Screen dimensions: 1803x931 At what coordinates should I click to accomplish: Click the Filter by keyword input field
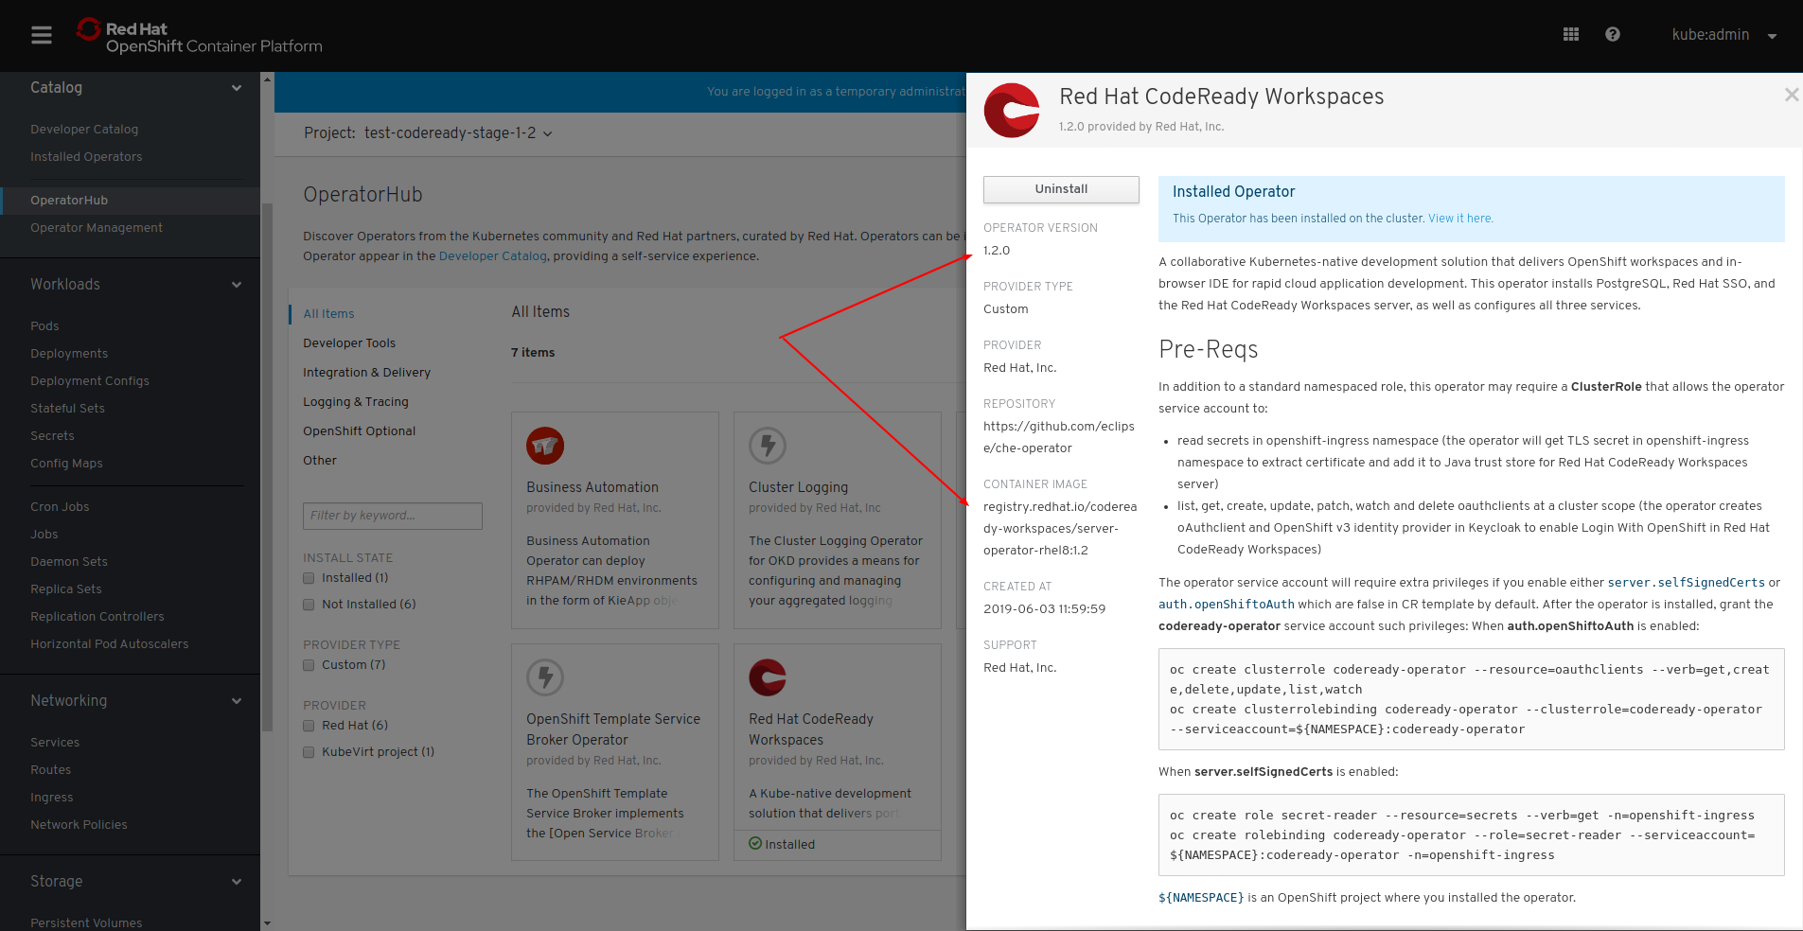pos(393,516)
